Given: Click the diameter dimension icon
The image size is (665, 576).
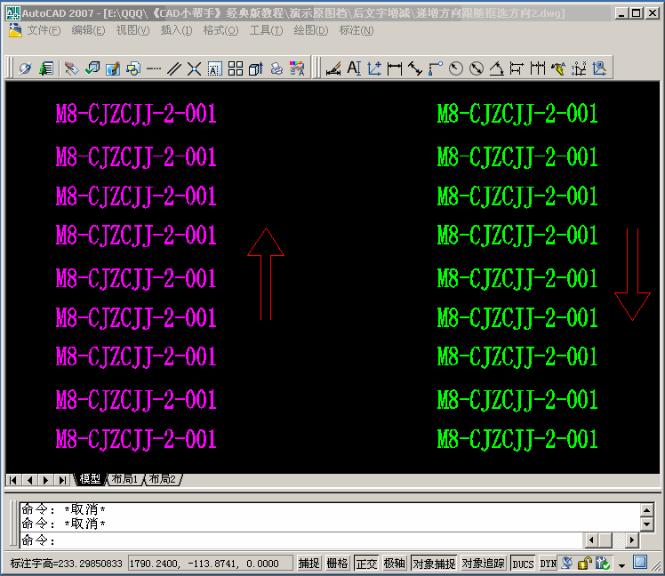Looking at the screenshot, I should point(477,68).
